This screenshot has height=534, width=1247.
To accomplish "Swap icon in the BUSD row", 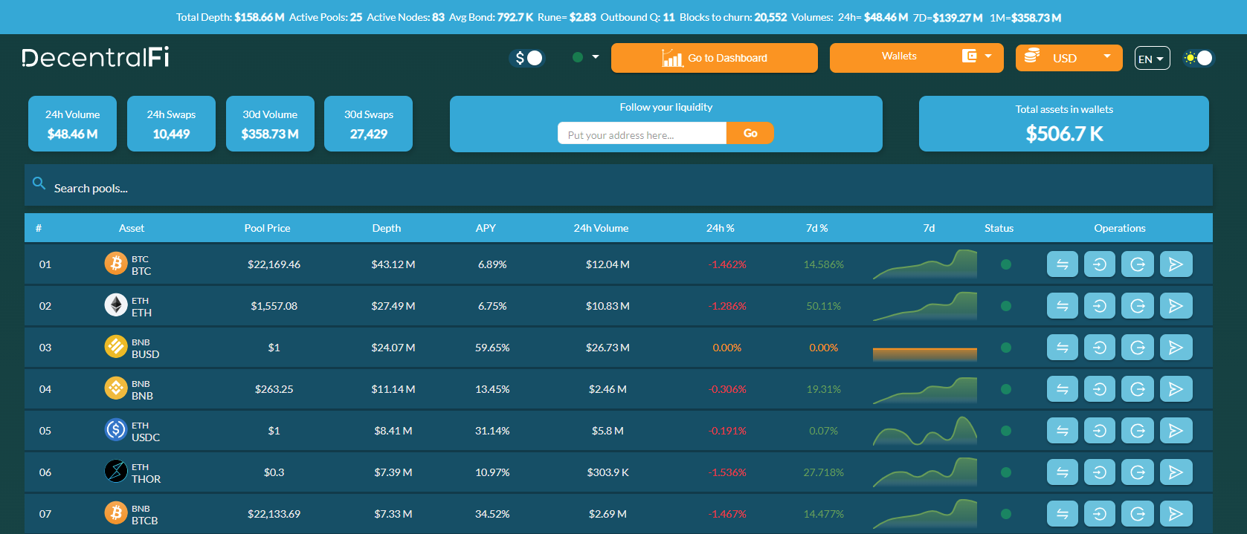I will 1063,348.
